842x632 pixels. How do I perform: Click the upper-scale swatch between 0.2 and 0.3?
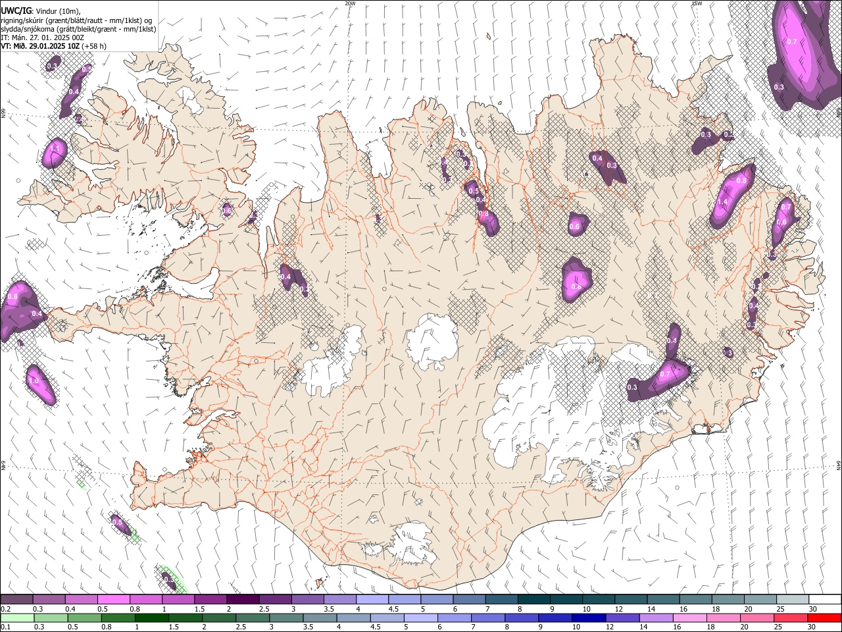click(17, 600)
